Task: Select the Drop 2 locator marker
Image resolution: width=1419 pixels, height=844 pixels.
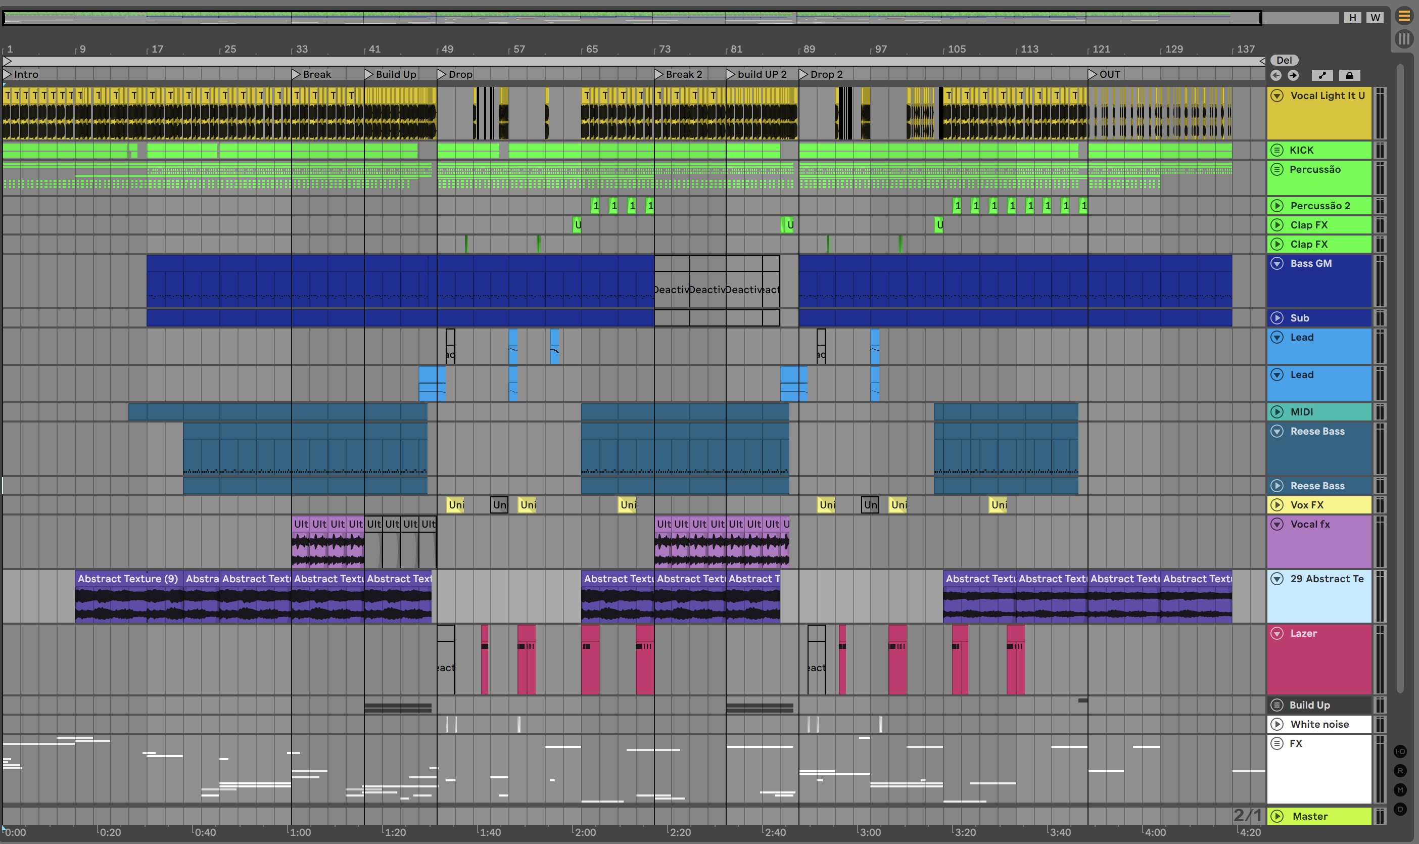Action: (x=804, y=74)
